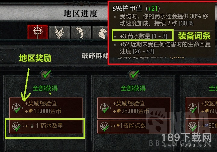Select the partially hidden fourth region icon
Image resolution: width=217 pixels, height=152 pixels.
click(x=100, y=33)
